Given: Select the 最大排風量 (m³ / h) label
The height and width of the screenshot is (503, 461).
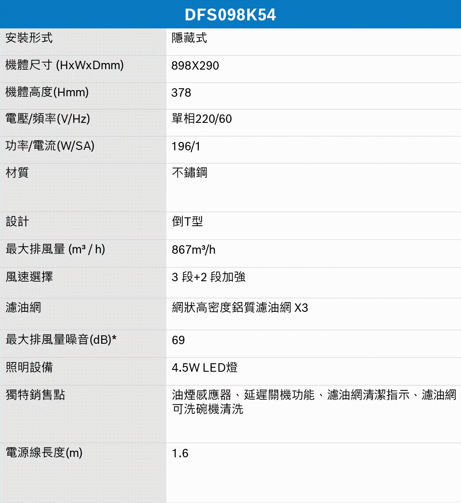Looking at the screenshot, I should tap(55, 250).
